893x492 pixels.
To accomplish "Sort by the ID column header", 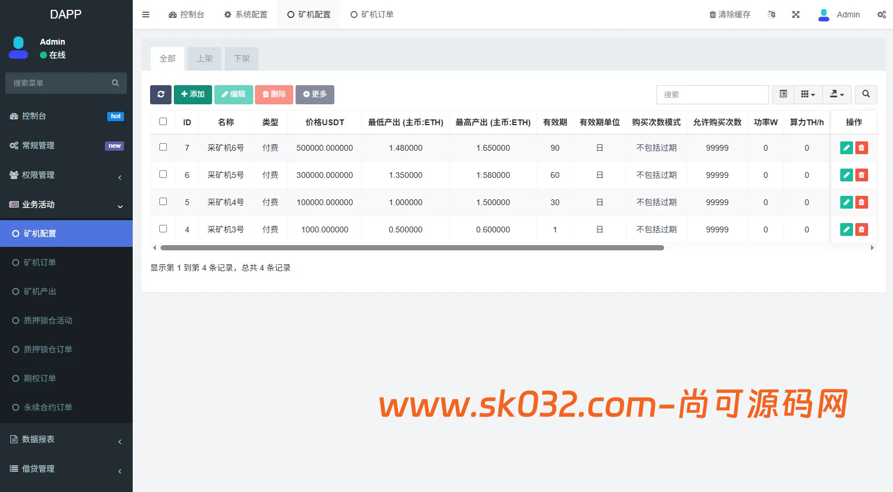I will tap(187, 122).
